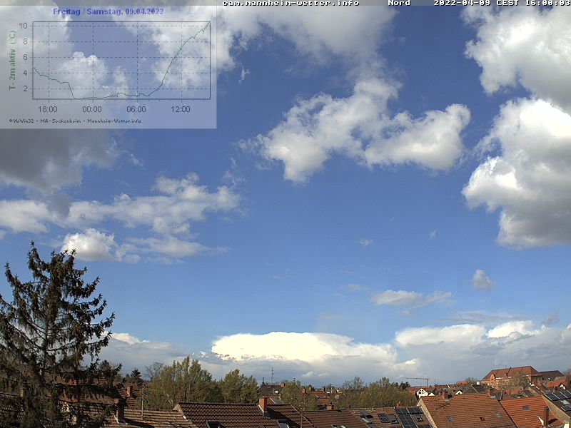
Task: Click the large red-roofed building at right
Action: (510, 376)
